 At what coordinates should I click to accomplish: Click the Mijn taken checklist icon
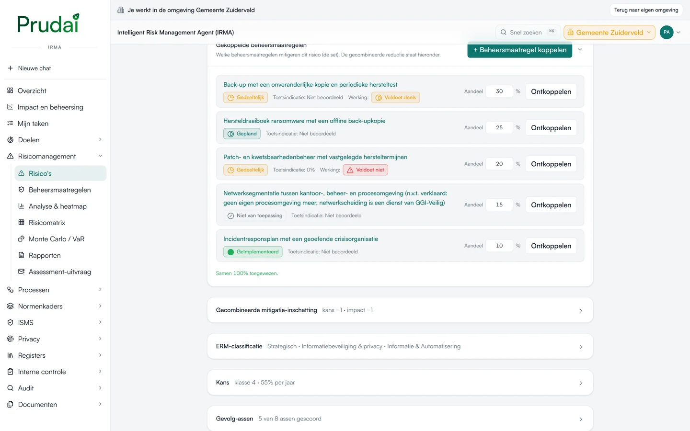coord(10,123)
